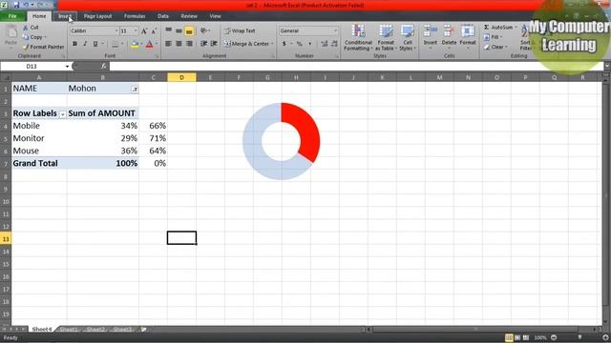
Task: Select the Grand Total cell
Action: (x=39, y=163)
